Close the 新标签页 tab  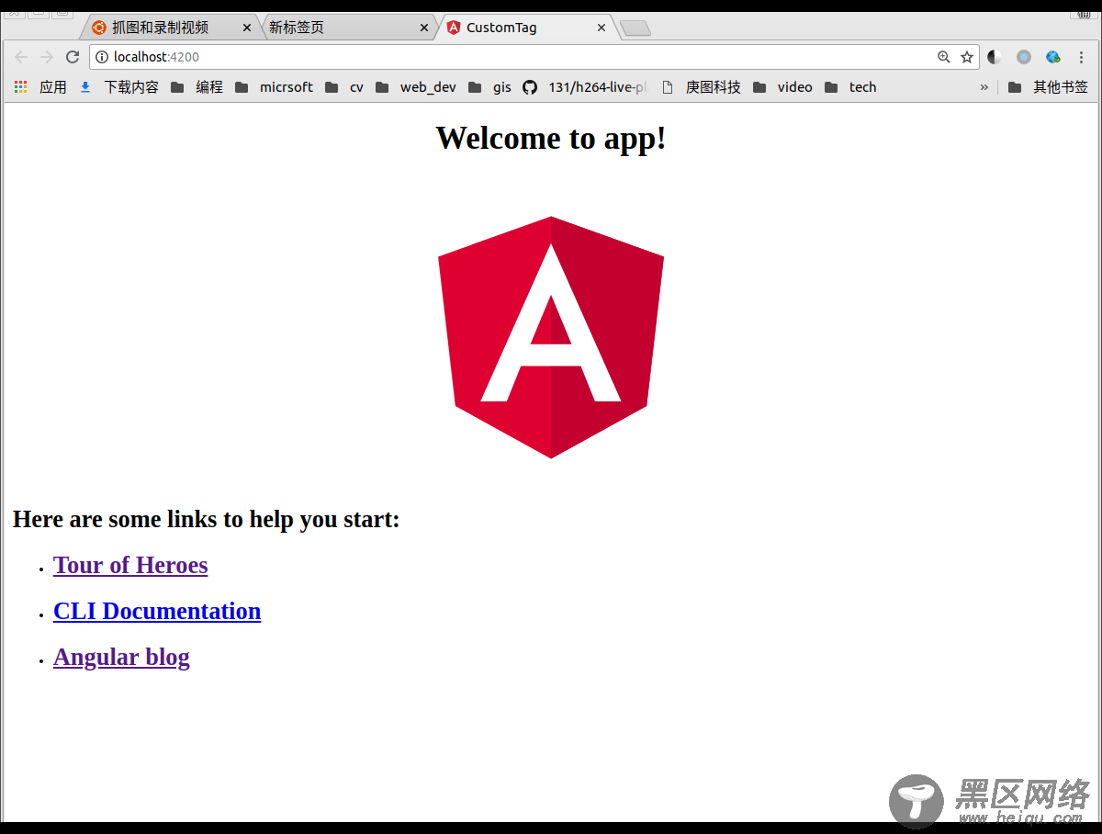423,28
